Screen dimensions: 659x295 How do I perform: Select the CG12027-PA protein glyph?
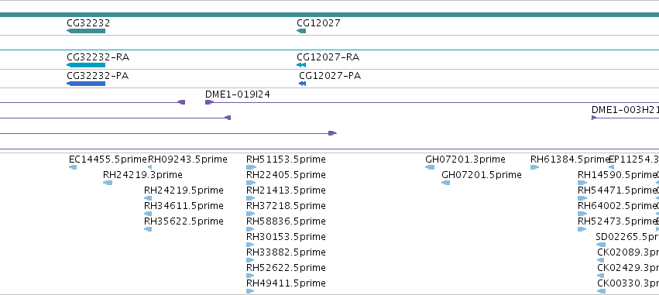302,84
